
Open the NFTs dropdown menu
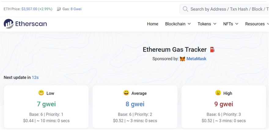[x=230, y=24]
